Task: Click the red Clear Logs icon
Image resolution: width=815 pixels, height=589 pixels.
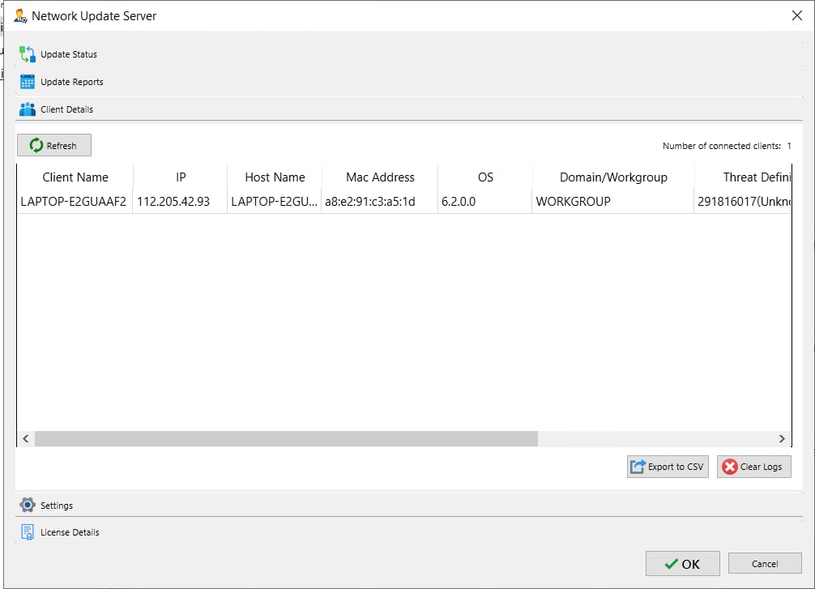Action: pos(730,467)
